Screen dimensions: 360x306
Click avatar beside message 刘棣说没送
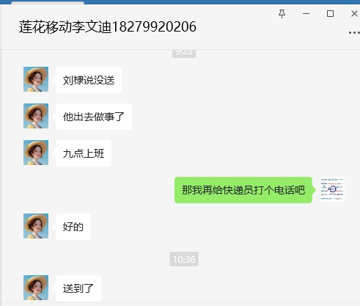click(36, 79)
